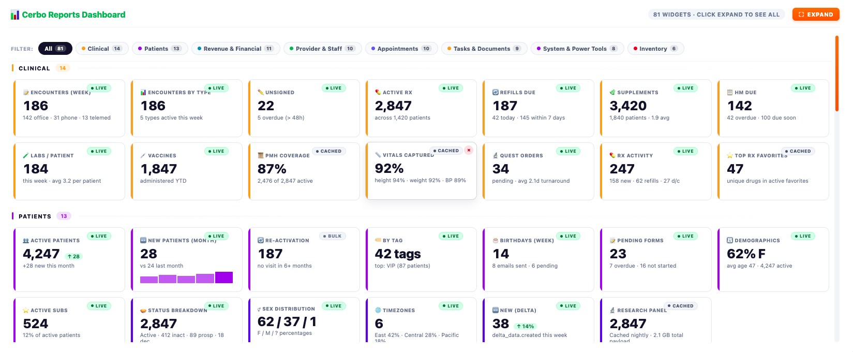853x352 pixels.
Task: Click the '1,847' Vaccines value
Action: click(158, 169)
